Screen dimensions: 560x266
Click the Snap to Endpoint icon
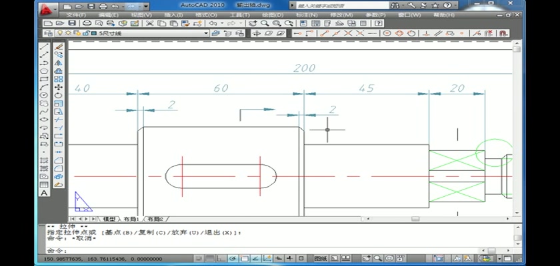324,33
